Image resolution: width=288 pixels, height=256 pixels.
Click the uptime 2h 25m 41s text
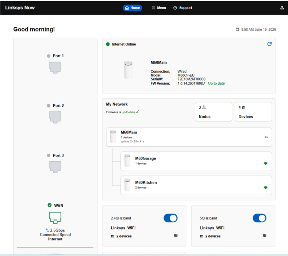(133, 141)
